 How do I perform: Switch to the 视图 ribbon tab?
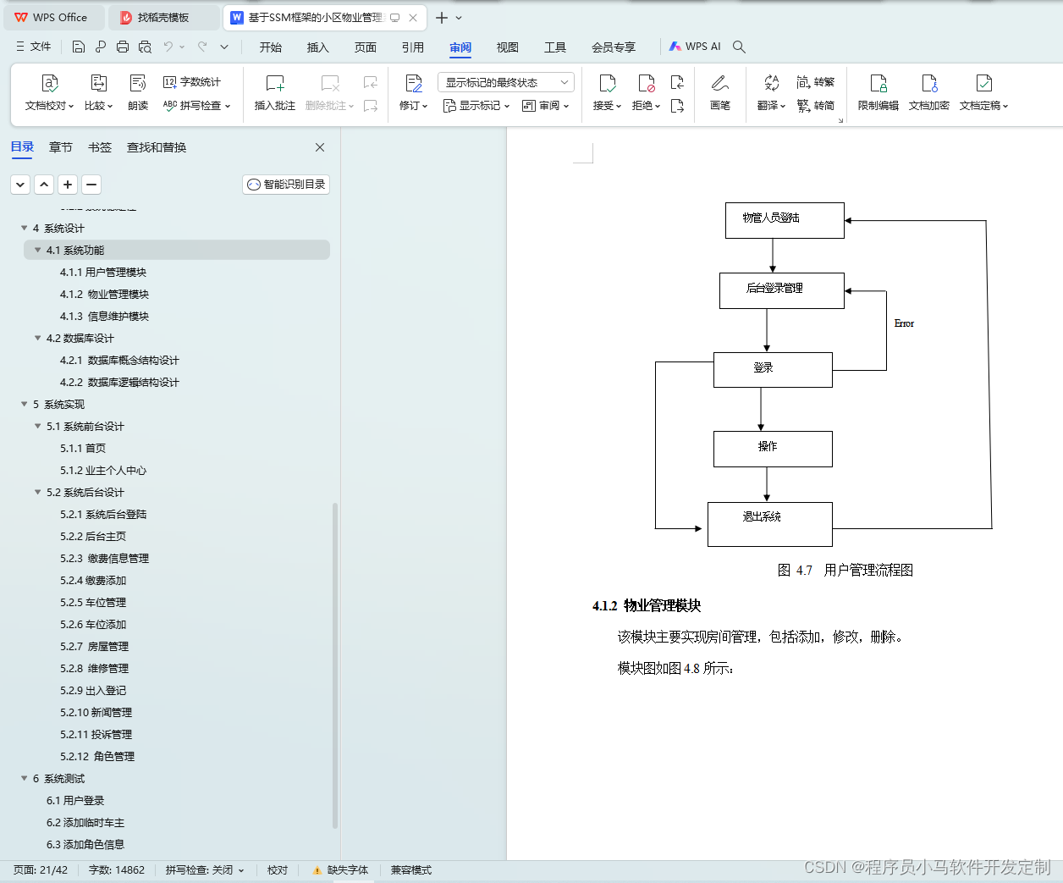[507, 47]
